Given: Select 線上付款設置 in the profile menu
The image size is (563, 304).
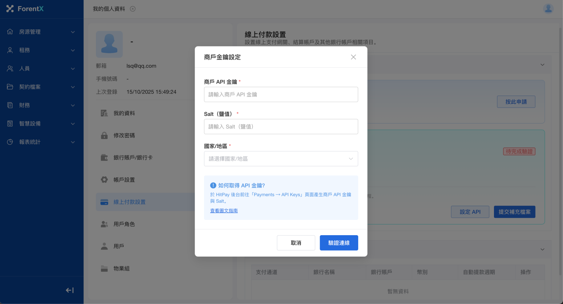Looking at the screenshot, I should (x=129, y=202).
